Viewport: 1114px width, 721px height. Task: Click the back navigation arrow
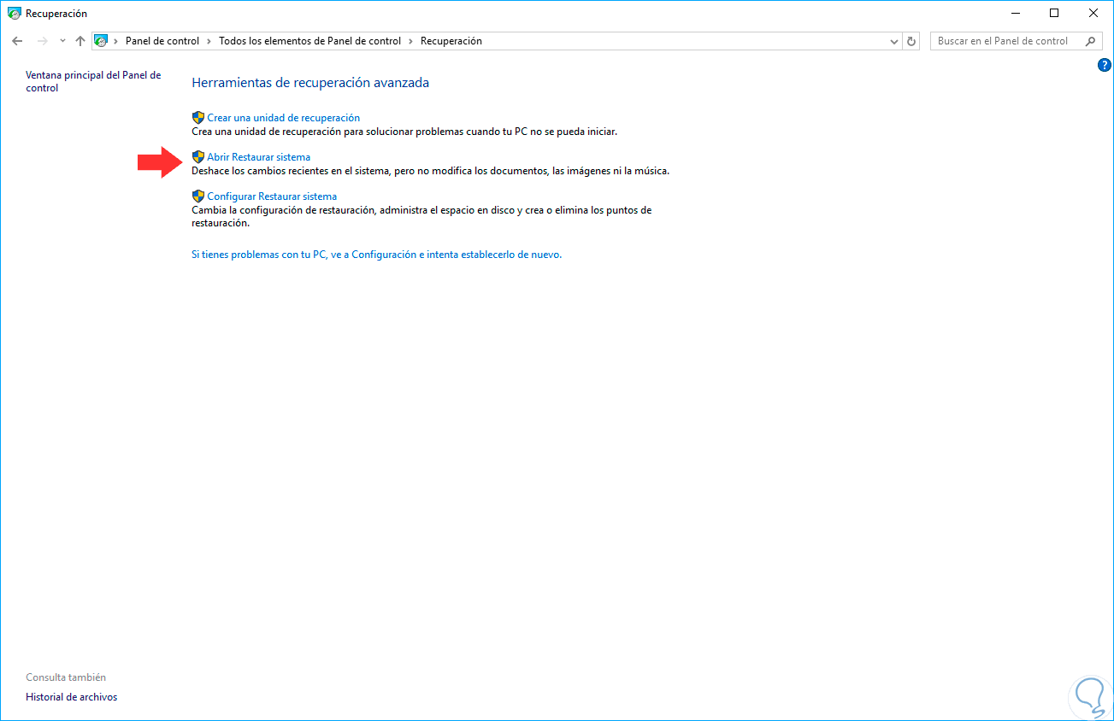[x=17, y=41]
